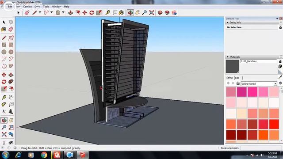The width and height of the screenshot is (283, 159).
Task: Open the Help menu
Action: pos(66,7)
